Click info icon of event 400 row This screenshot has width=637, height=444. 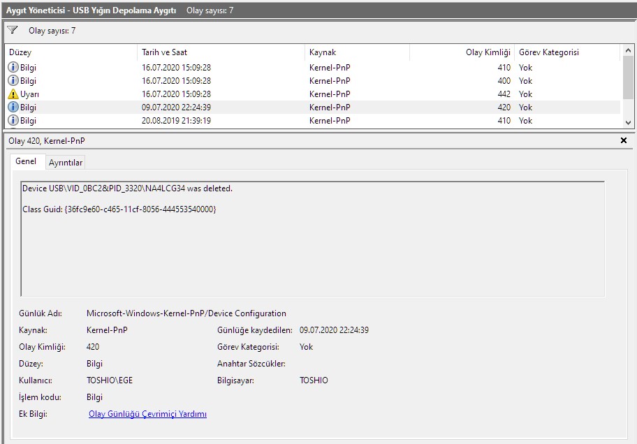(13, 81)
